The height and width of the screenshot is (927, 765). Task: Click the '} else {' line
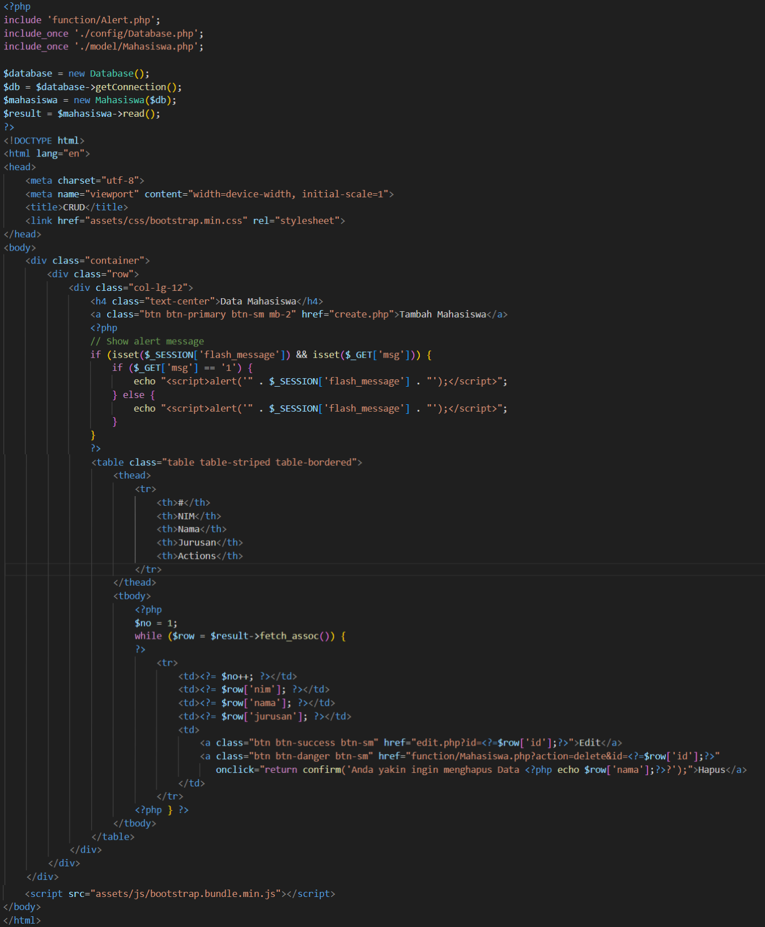(x=134, y=395)
